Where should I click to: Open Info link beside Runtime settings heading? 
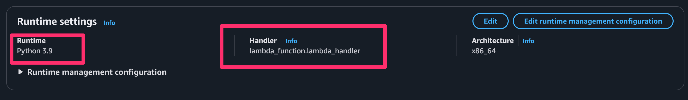click(x=109, y=23)
